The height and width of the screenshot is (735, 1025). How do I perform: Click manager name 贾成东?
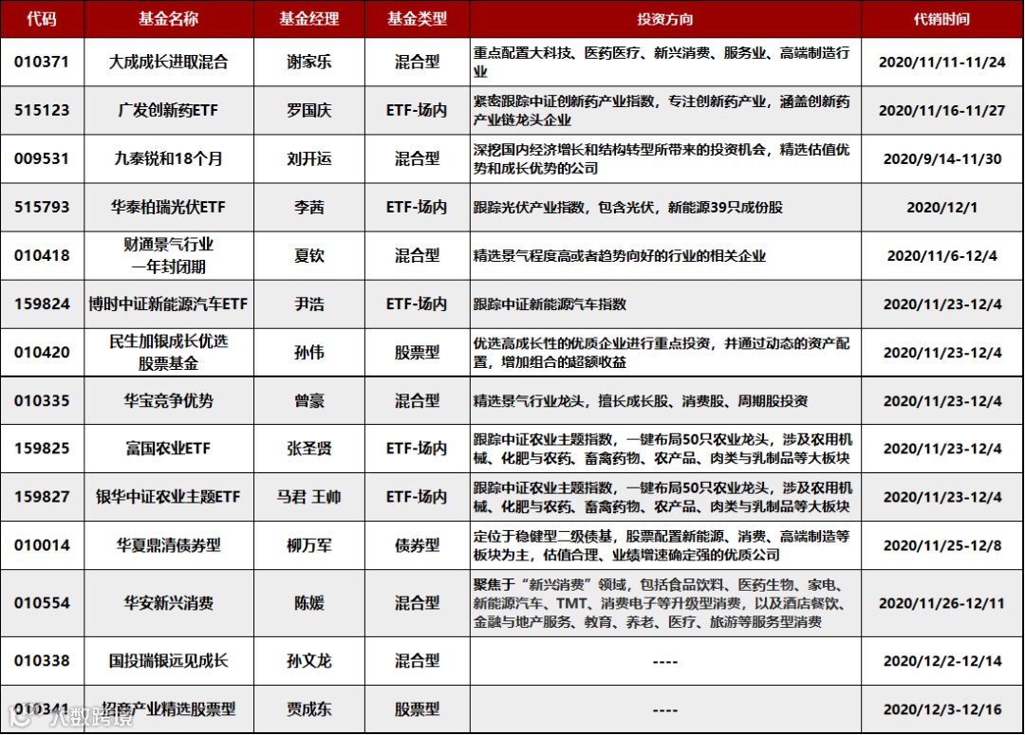[309, 708]
